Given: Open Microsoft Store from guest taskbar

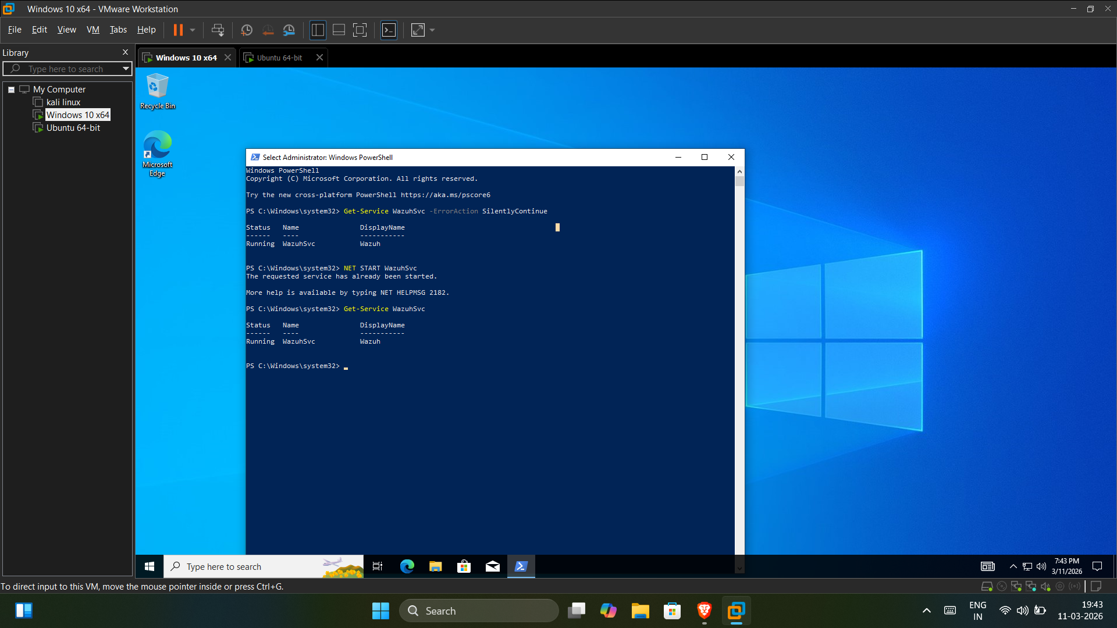Looking at the screenshot, I should (x=464, y=566).
